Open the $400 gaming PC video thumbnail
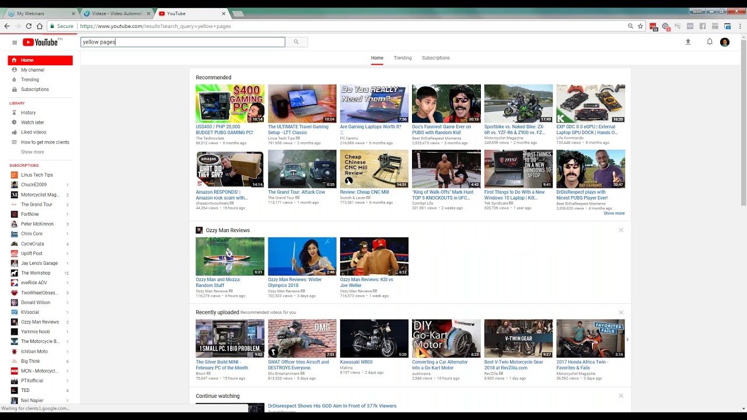Screen dimensions: 747x420 [x=230, y=103]
